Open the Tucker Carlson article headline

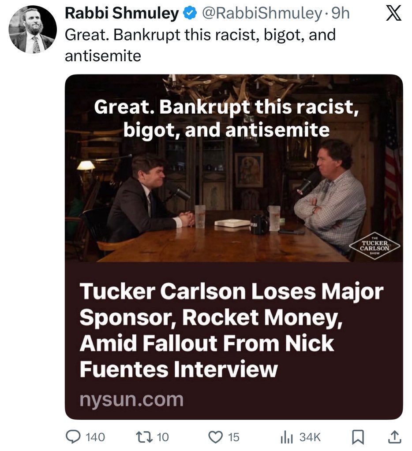231,330
